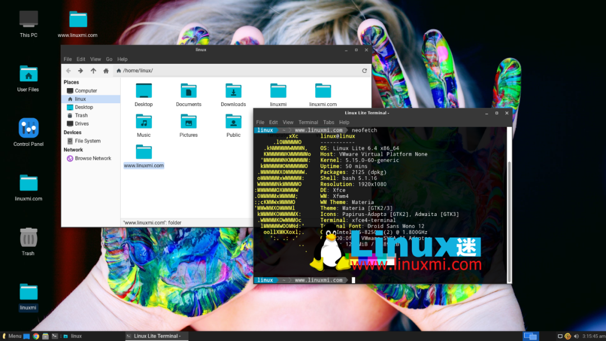Select File System under Devices
The width and height of the screenshot is (606, 341).
[x=91, y=141]
